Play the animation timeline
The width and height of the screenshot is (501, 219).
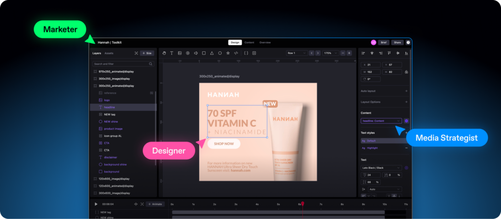coord(96,204)
